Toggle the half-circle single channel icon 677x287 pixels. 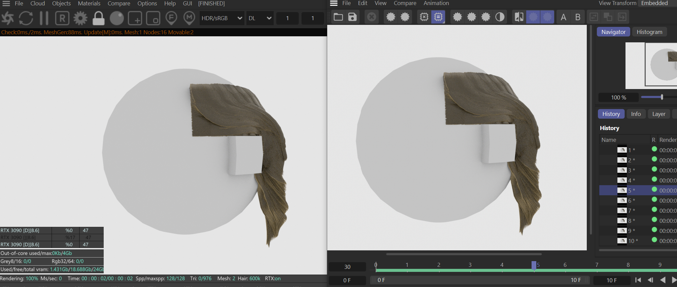click(500, 17)
